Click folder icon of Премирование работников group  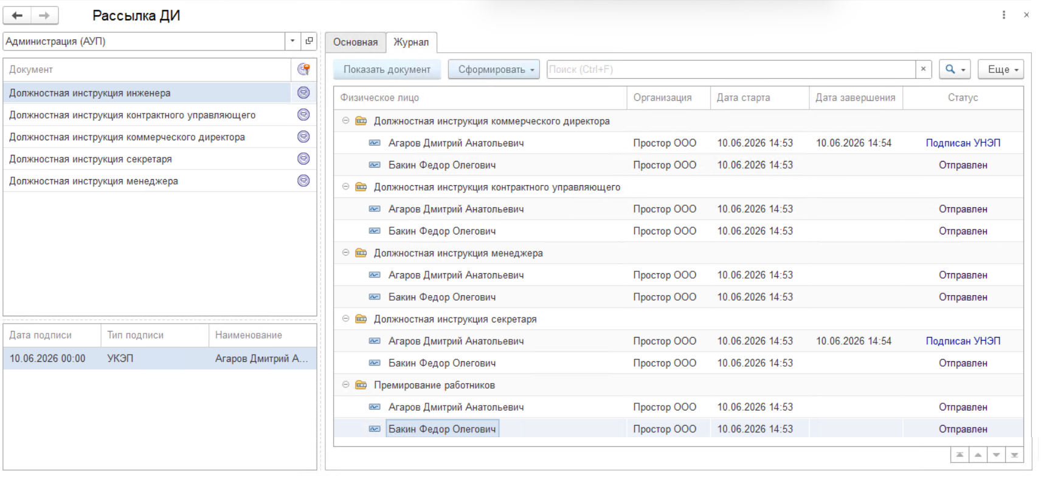click(361, 385)
